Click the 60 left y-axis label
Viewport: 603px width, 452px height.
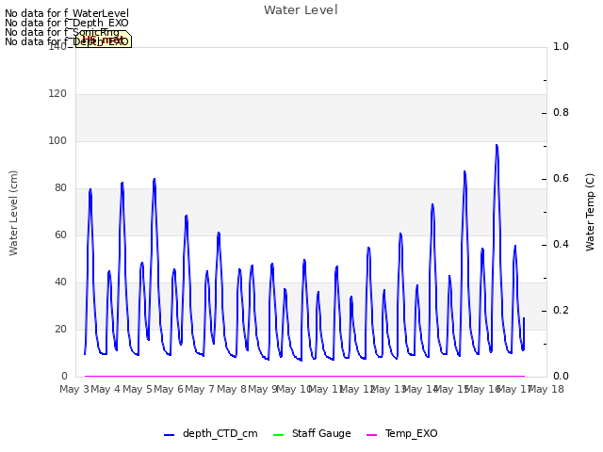[x=60, y=234]
